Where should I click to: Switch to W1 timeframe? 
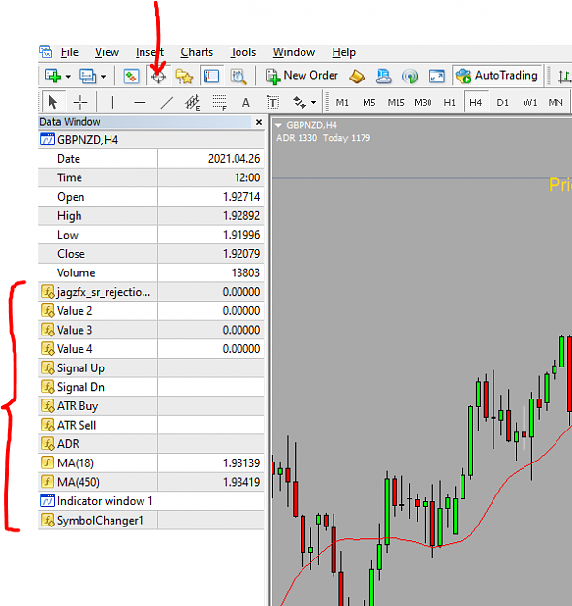point(530,103)
